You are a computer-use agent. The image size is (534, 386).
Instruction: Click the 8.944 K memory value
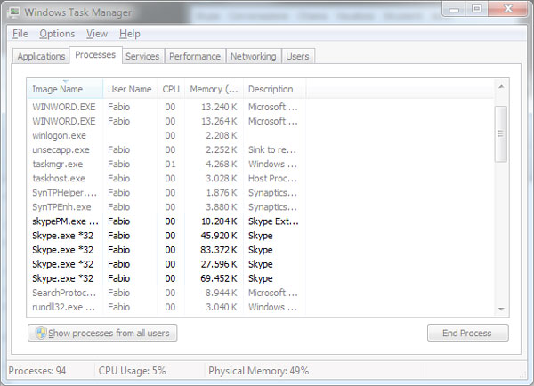pos(222,293)
